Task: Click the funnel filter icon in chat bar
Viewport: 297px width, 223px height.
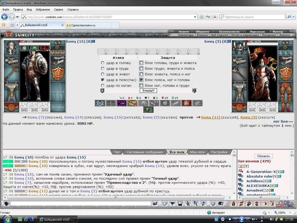Action: pyautogui.click(x=172, y=203)
